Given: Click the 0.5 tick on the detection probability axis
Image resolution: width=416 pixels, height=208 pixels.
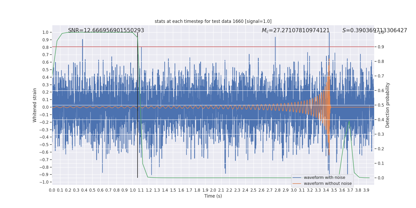Looking at the screenshot, I should pos(381,105).
